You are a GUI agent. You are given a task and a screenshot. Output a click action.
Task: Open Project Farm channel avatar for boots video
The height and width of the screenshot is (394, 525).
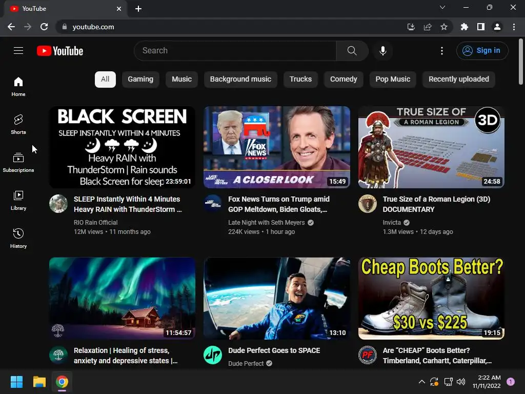pos(368,355)
